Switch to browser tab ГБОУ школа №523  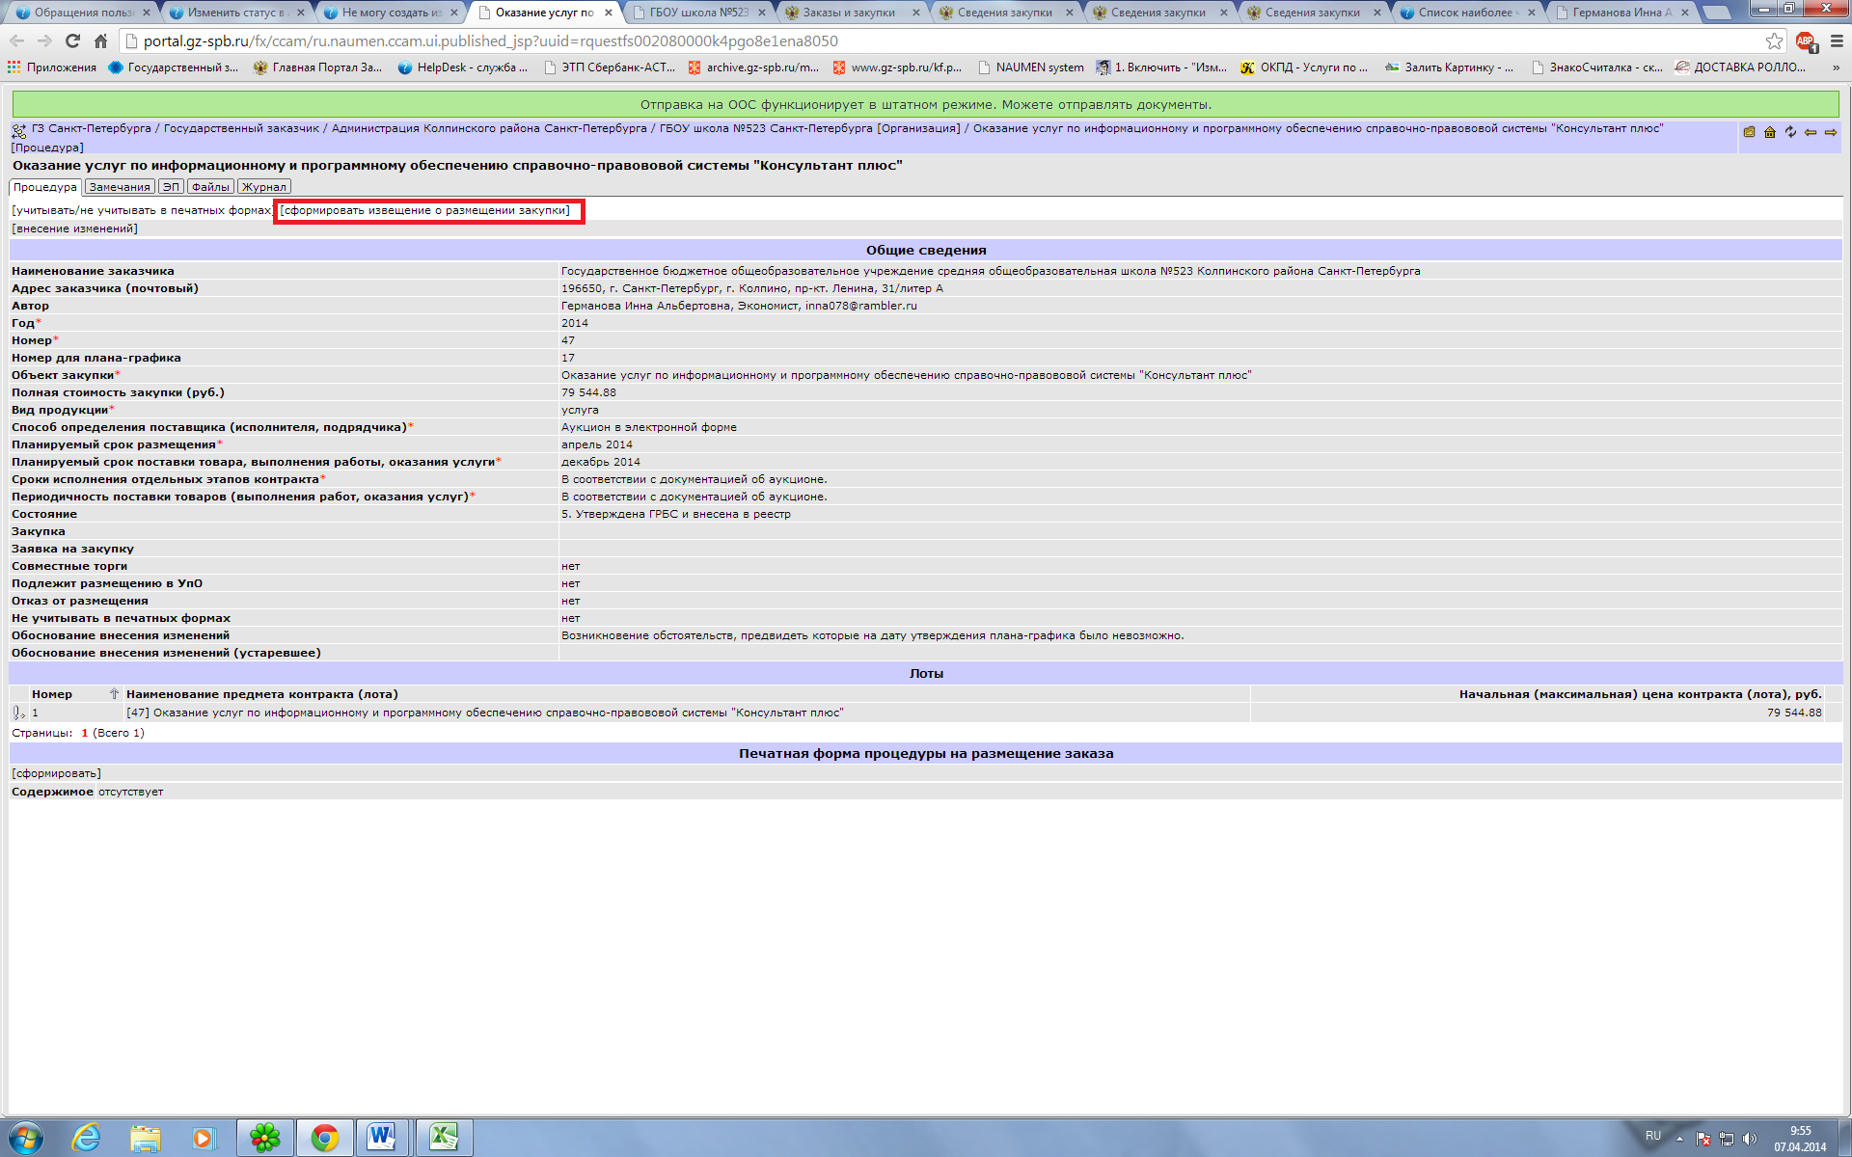(698, 13)
